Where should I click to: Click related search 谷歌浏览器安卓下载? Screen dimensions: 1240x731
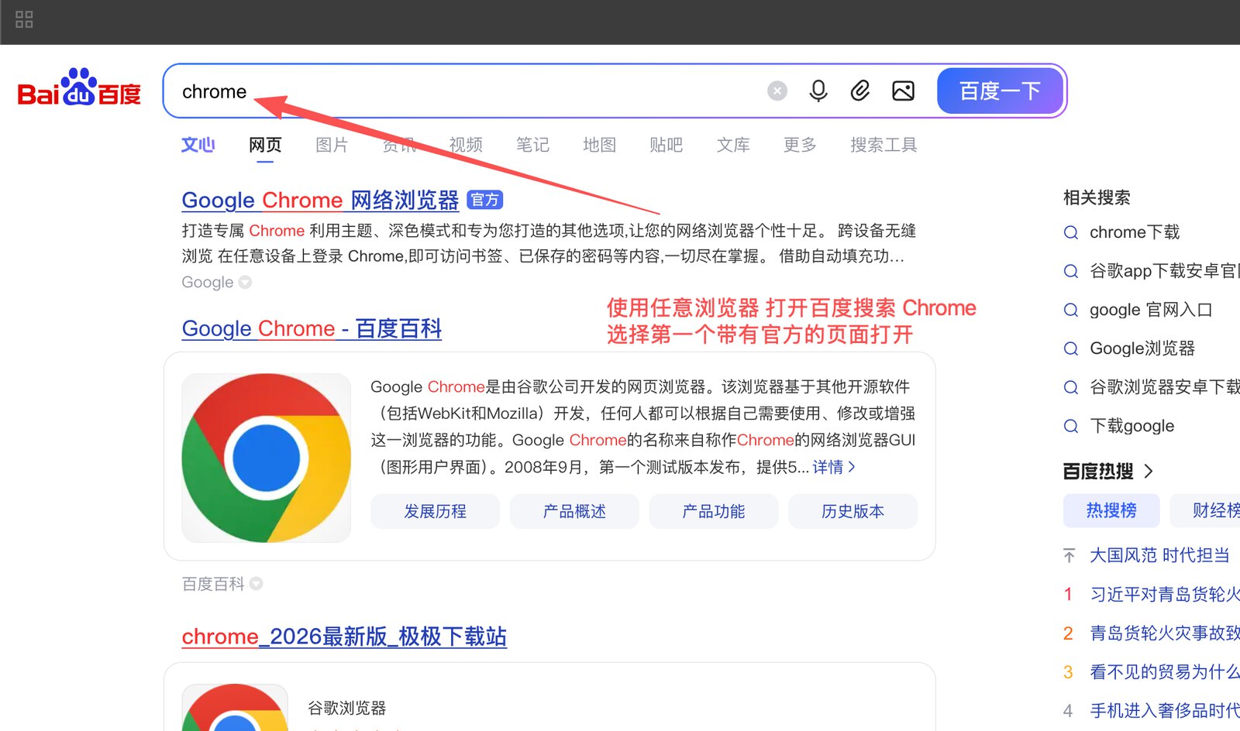tap(1164, 387)
